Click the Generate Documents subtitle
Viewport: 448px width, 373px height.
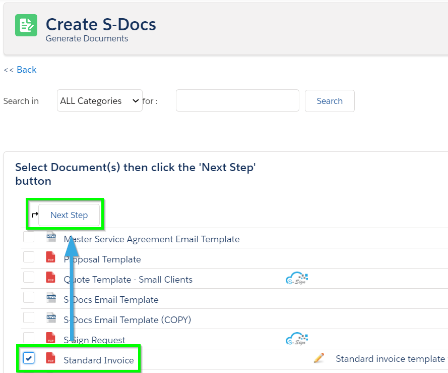[x=87, y=38]
